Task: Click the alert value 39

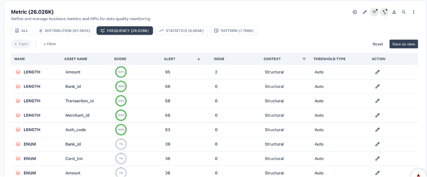Action: tap(167, 144)
